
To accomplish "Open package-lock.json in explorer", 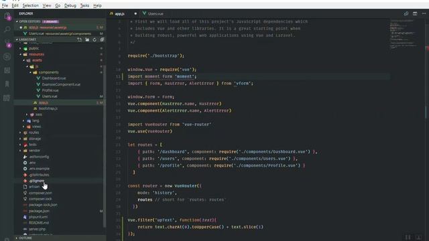I will (43, 205).
